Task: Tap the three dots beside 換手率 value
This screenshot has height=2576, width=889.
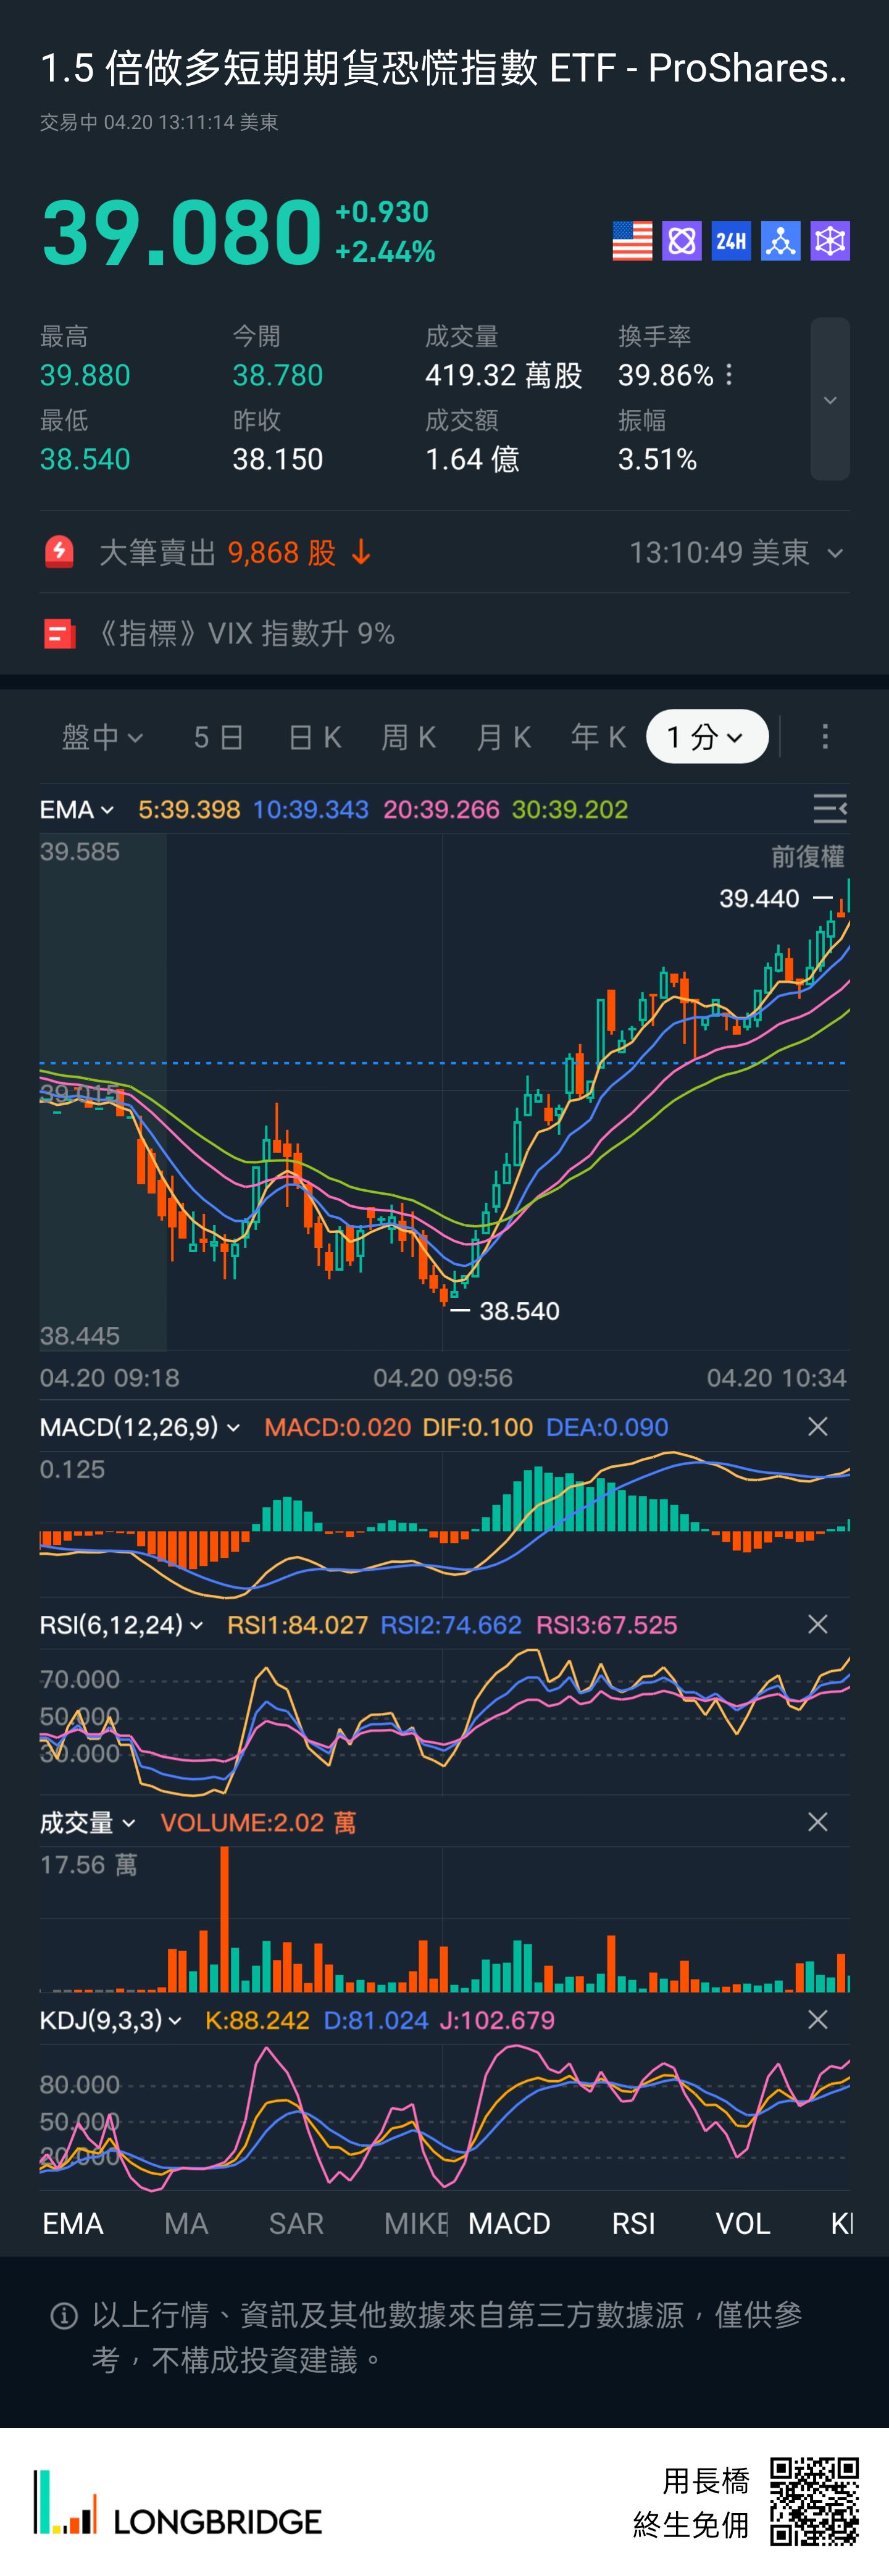Action: (729, 375)
